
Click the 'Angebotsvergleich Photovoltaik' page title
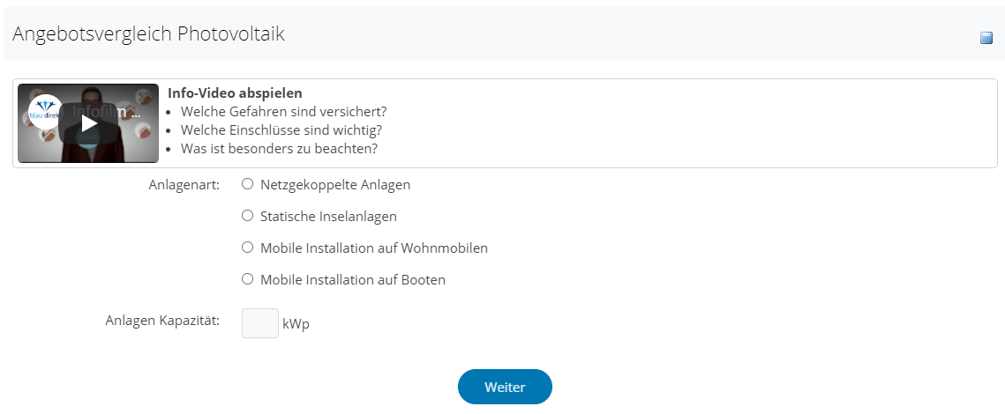tap(148, 34)
